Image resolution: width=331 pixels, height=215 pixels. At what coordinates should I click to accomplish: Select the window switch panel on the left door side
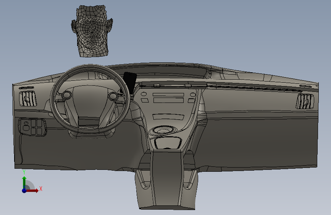(x=32, y=127)
